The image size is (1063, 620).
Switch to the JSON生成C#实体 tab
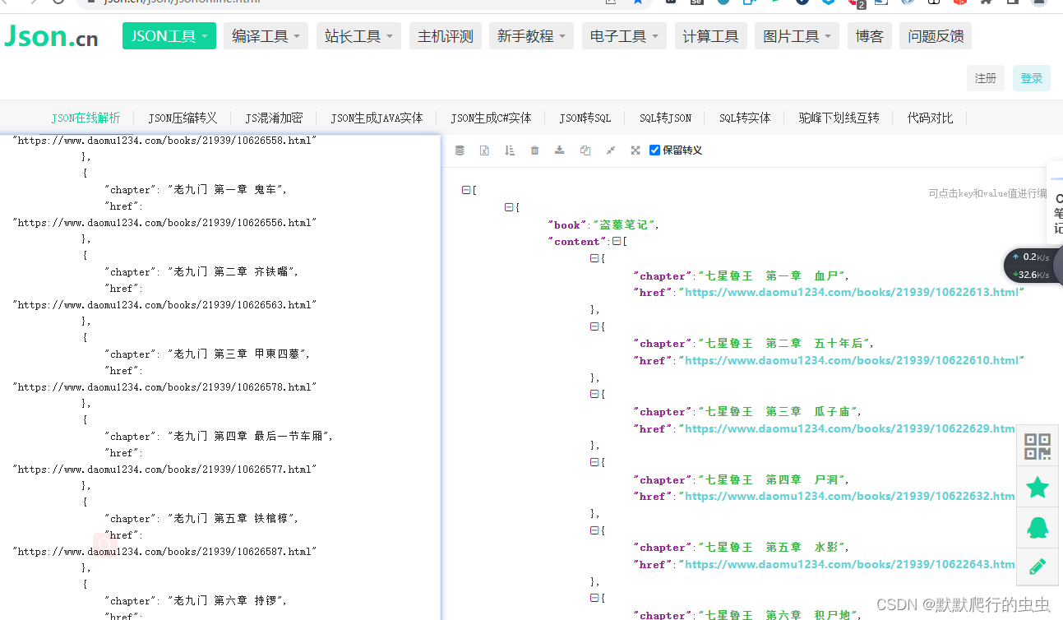[491, 118]
